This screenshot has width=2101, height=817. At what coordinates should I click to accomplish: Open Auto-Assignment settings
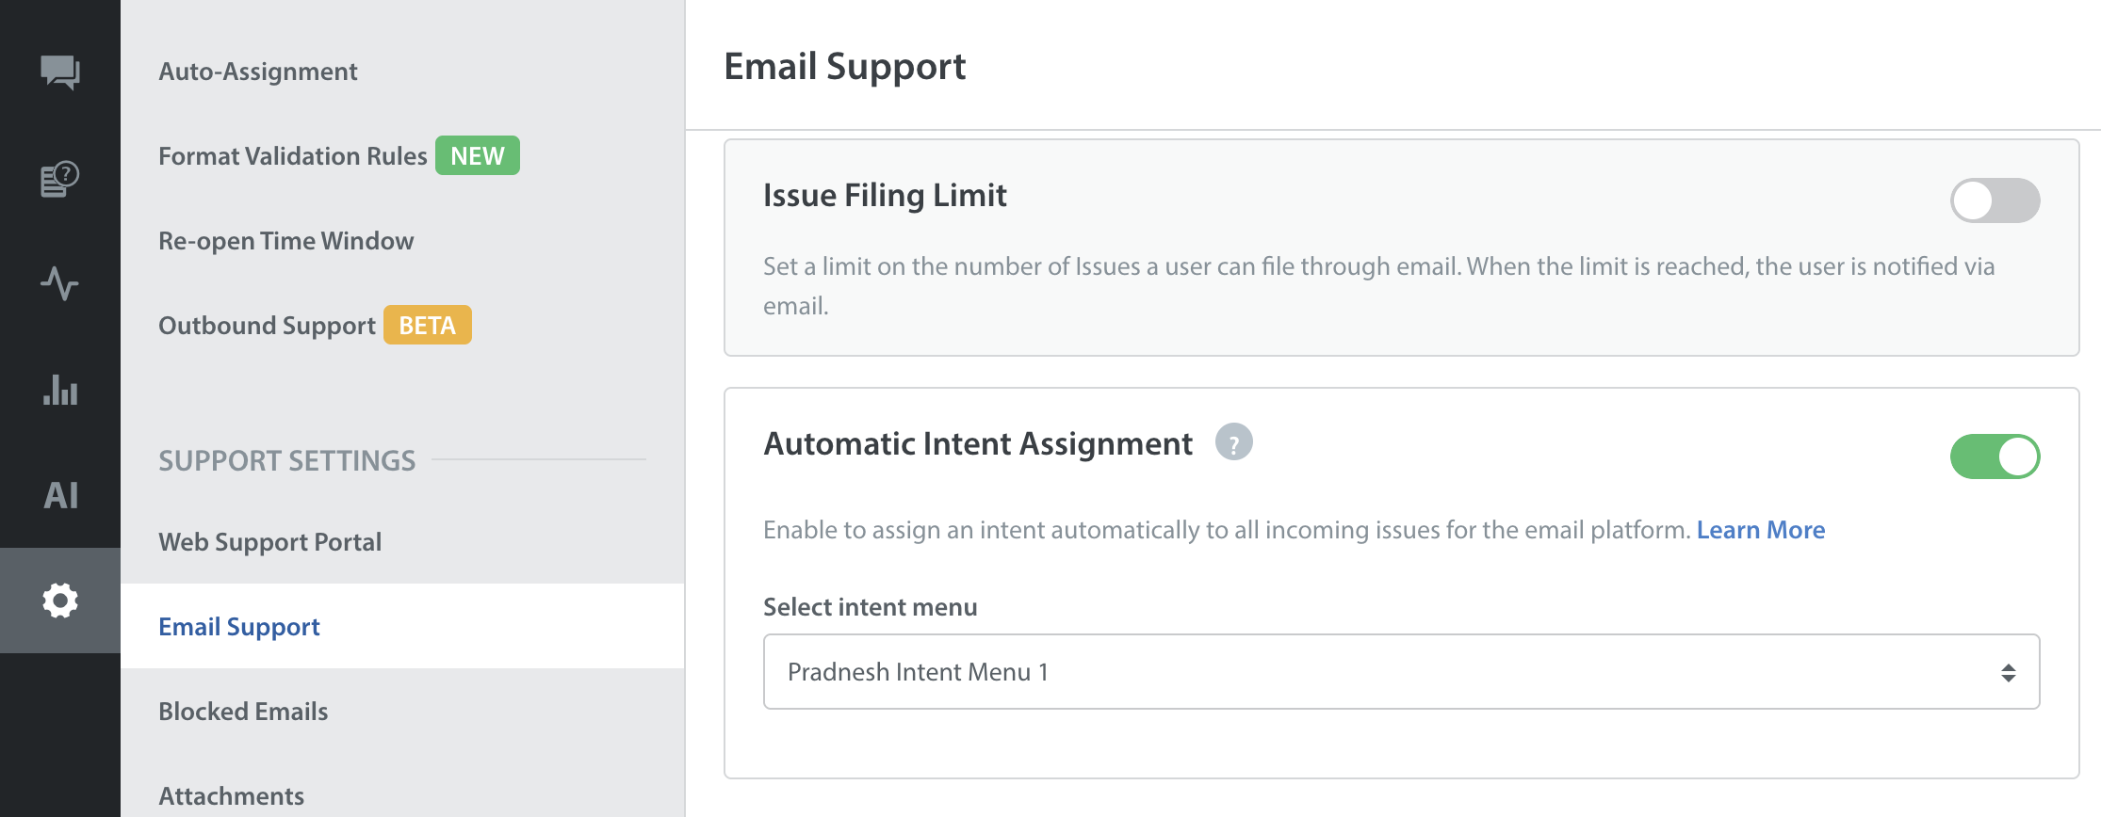[257, 72]
